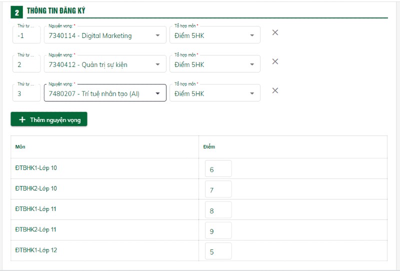Viewport: 400px width, 271px height.
Task: Click the Môn column header
Action: (20, 146)
